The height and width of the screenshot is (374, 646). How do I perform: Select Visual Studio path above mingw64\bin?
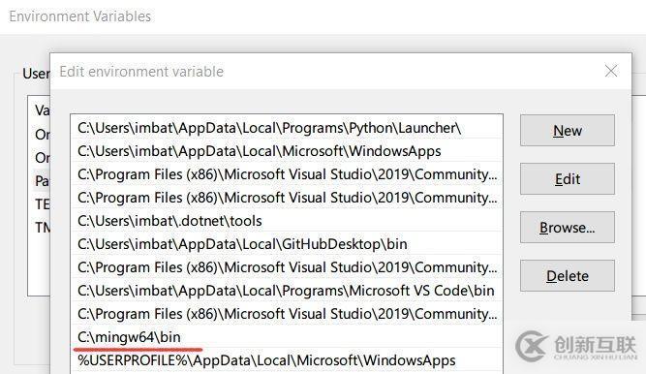point(287,314)
